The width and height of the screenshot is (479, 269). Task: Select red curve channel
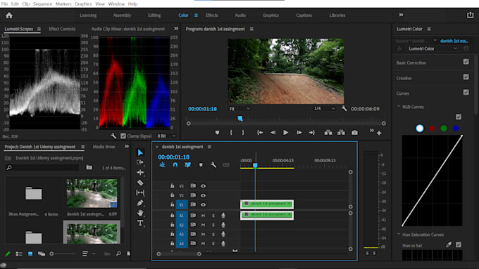(x=432, y=129)
